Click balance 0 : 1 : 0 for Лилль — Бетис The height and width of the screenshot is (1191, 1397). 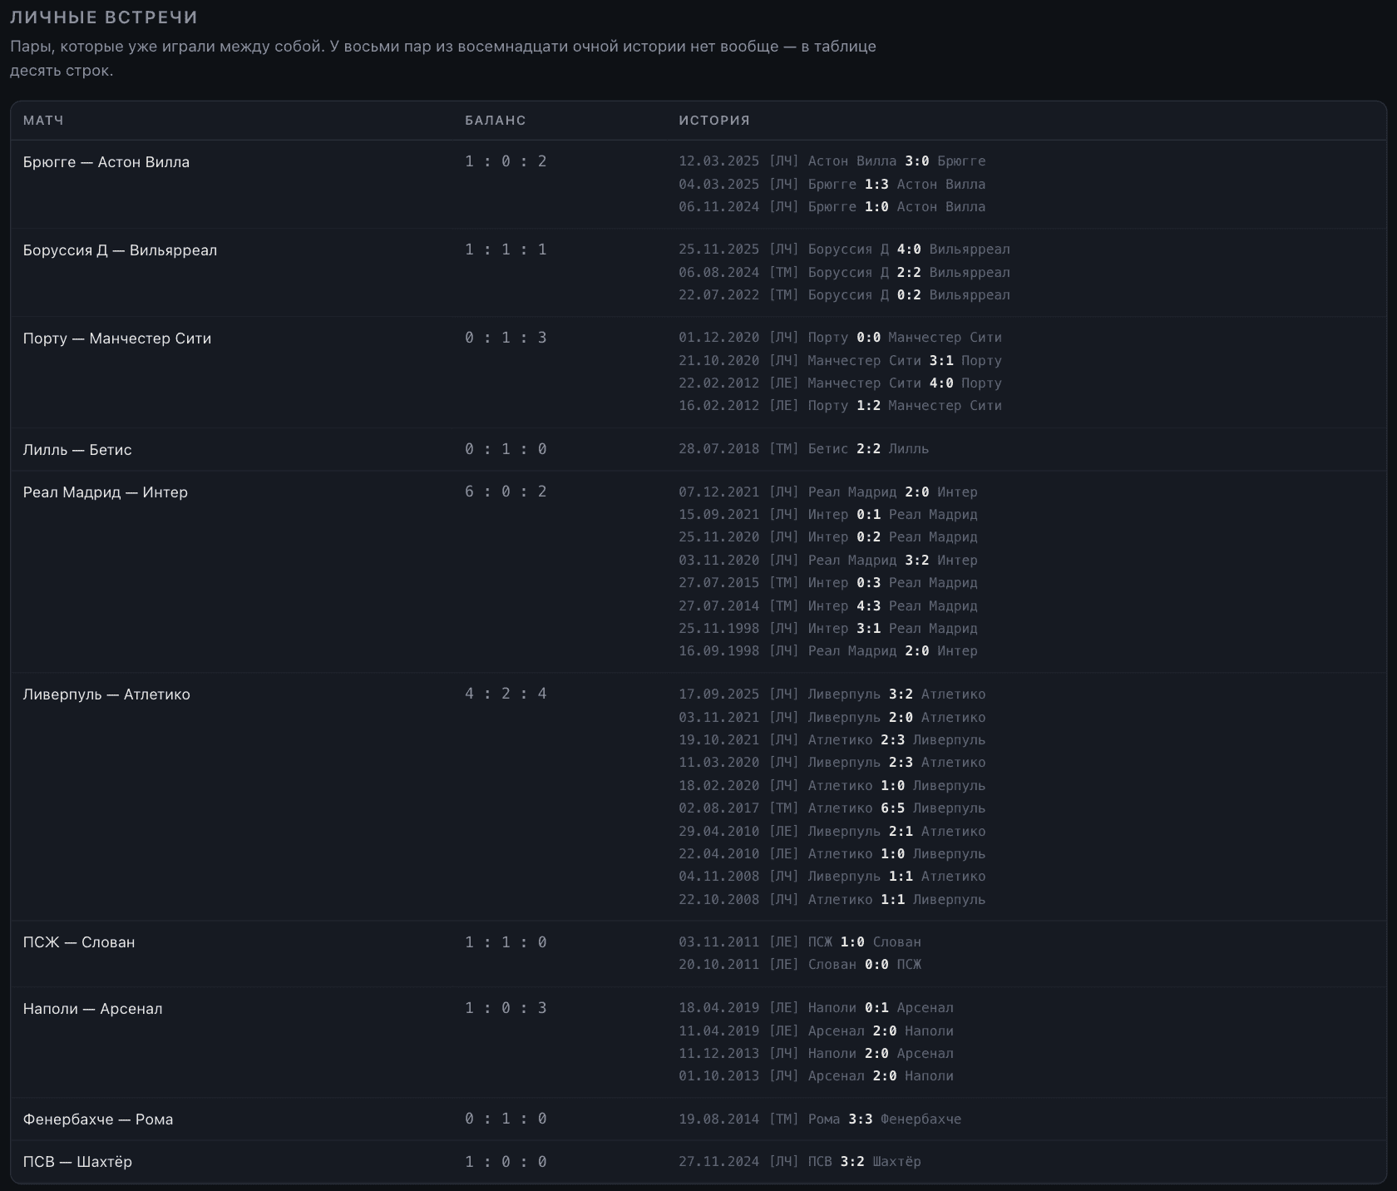(x=506, y=449)
